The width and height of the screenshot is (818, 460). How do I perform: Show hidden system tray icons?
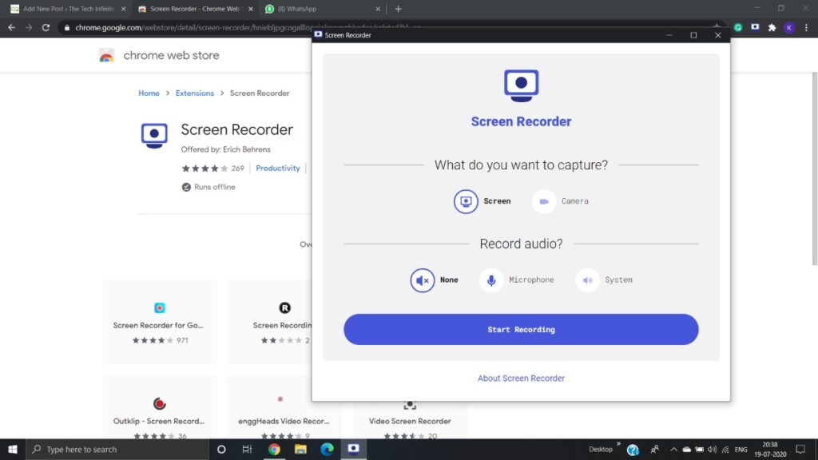coord(673,450)
